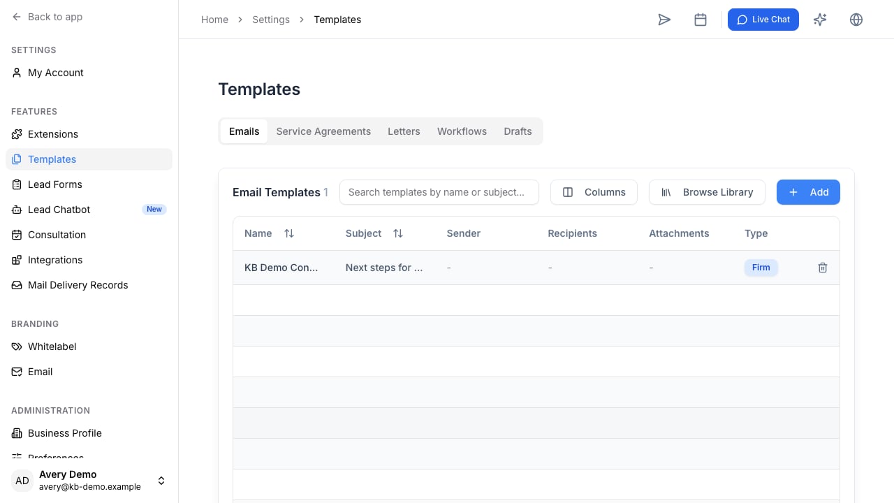
Task: Open Lead Forms in the sidebar
Action: 89,184
